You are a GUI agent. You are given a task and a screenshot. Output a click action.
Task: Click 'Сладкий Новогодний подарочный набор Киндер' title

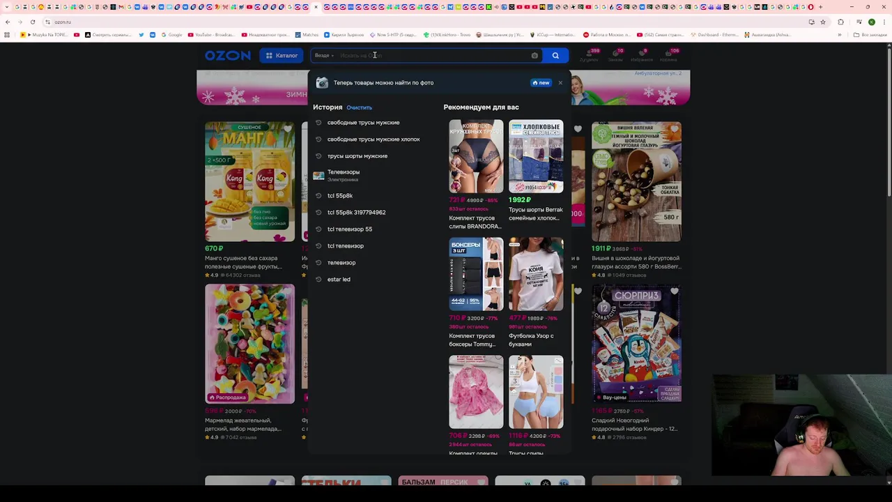click(x=634, y=425)
